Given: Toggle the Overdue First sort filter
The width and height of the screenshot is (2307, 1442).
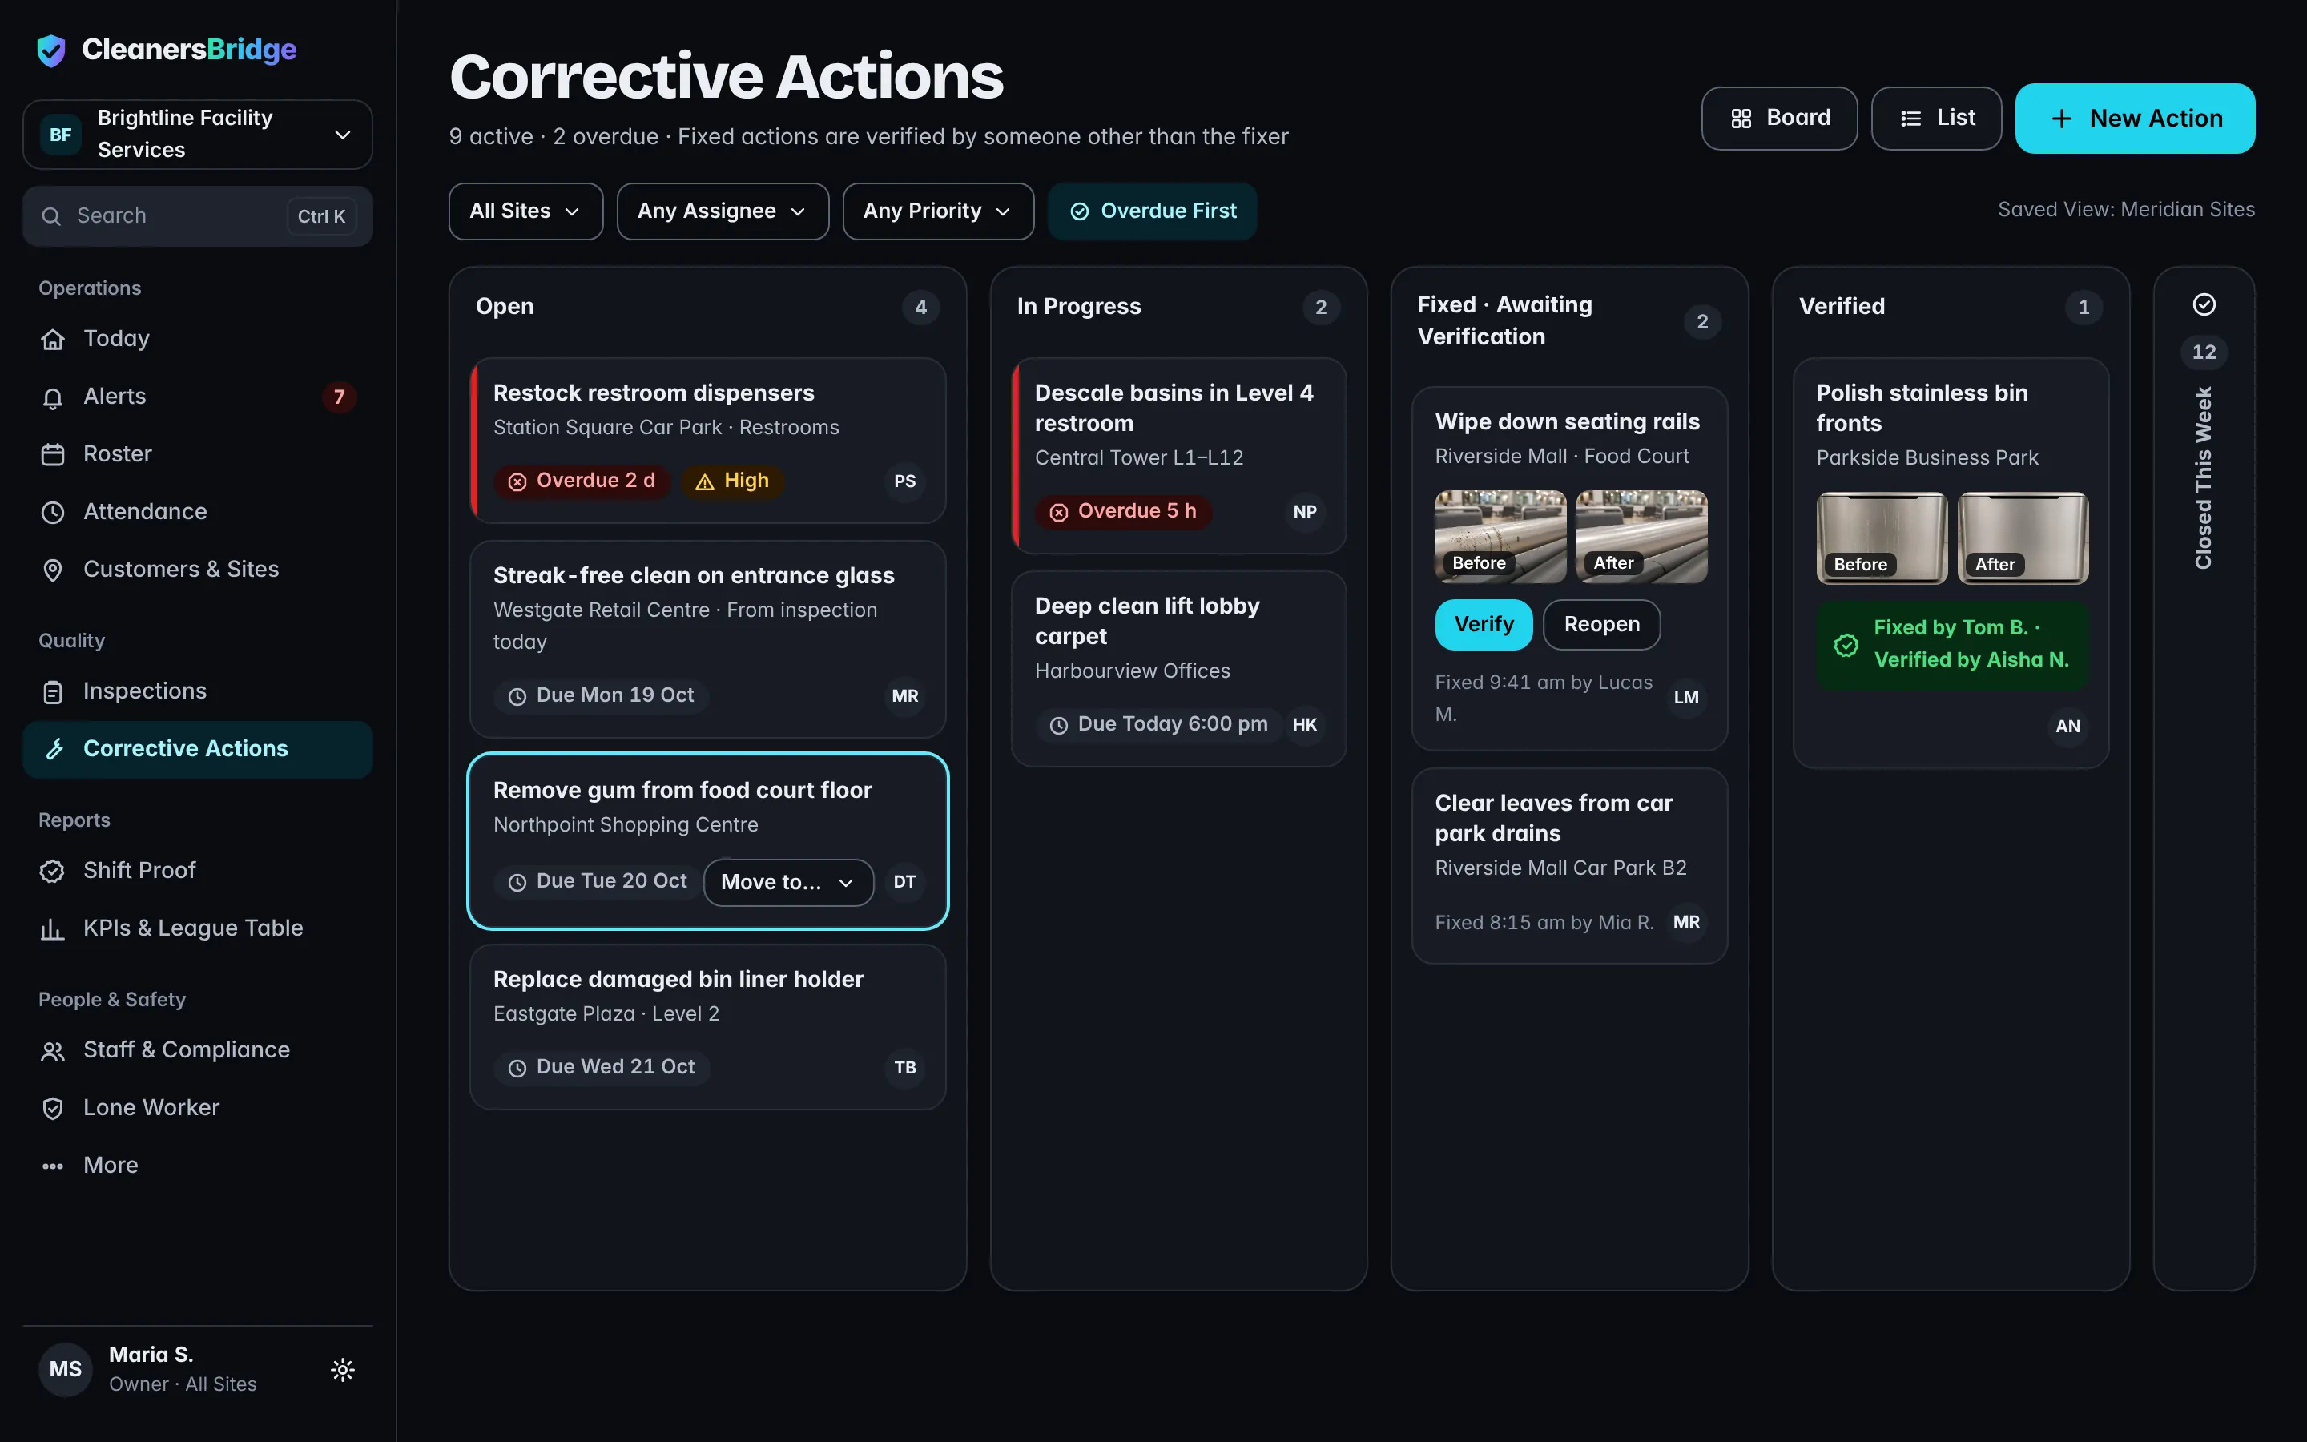Looking at the screenshot, I should [1153, 211].
